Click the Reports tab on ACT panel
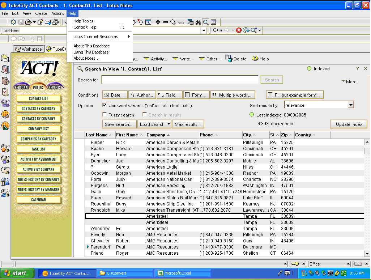This screenshot has height=280, width=371. pos(55,87)
